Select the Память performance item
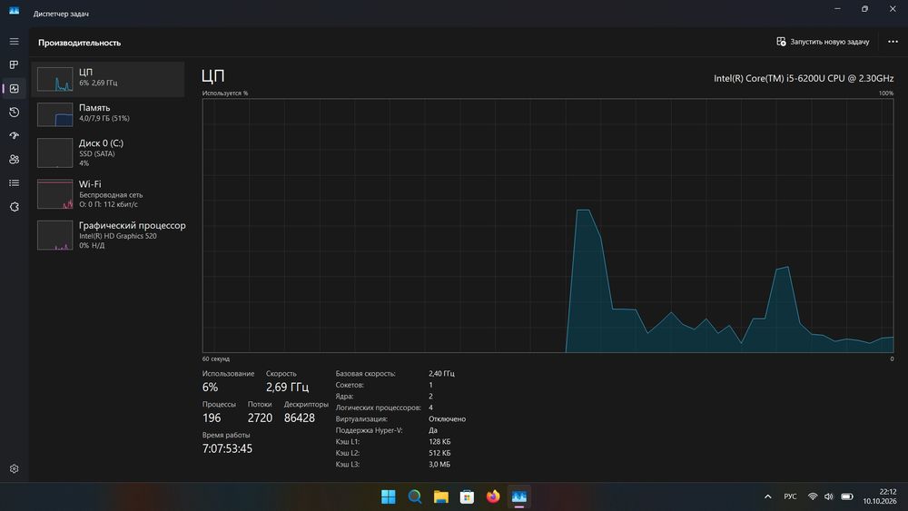908x511 pixels. [x=108, y=114]
